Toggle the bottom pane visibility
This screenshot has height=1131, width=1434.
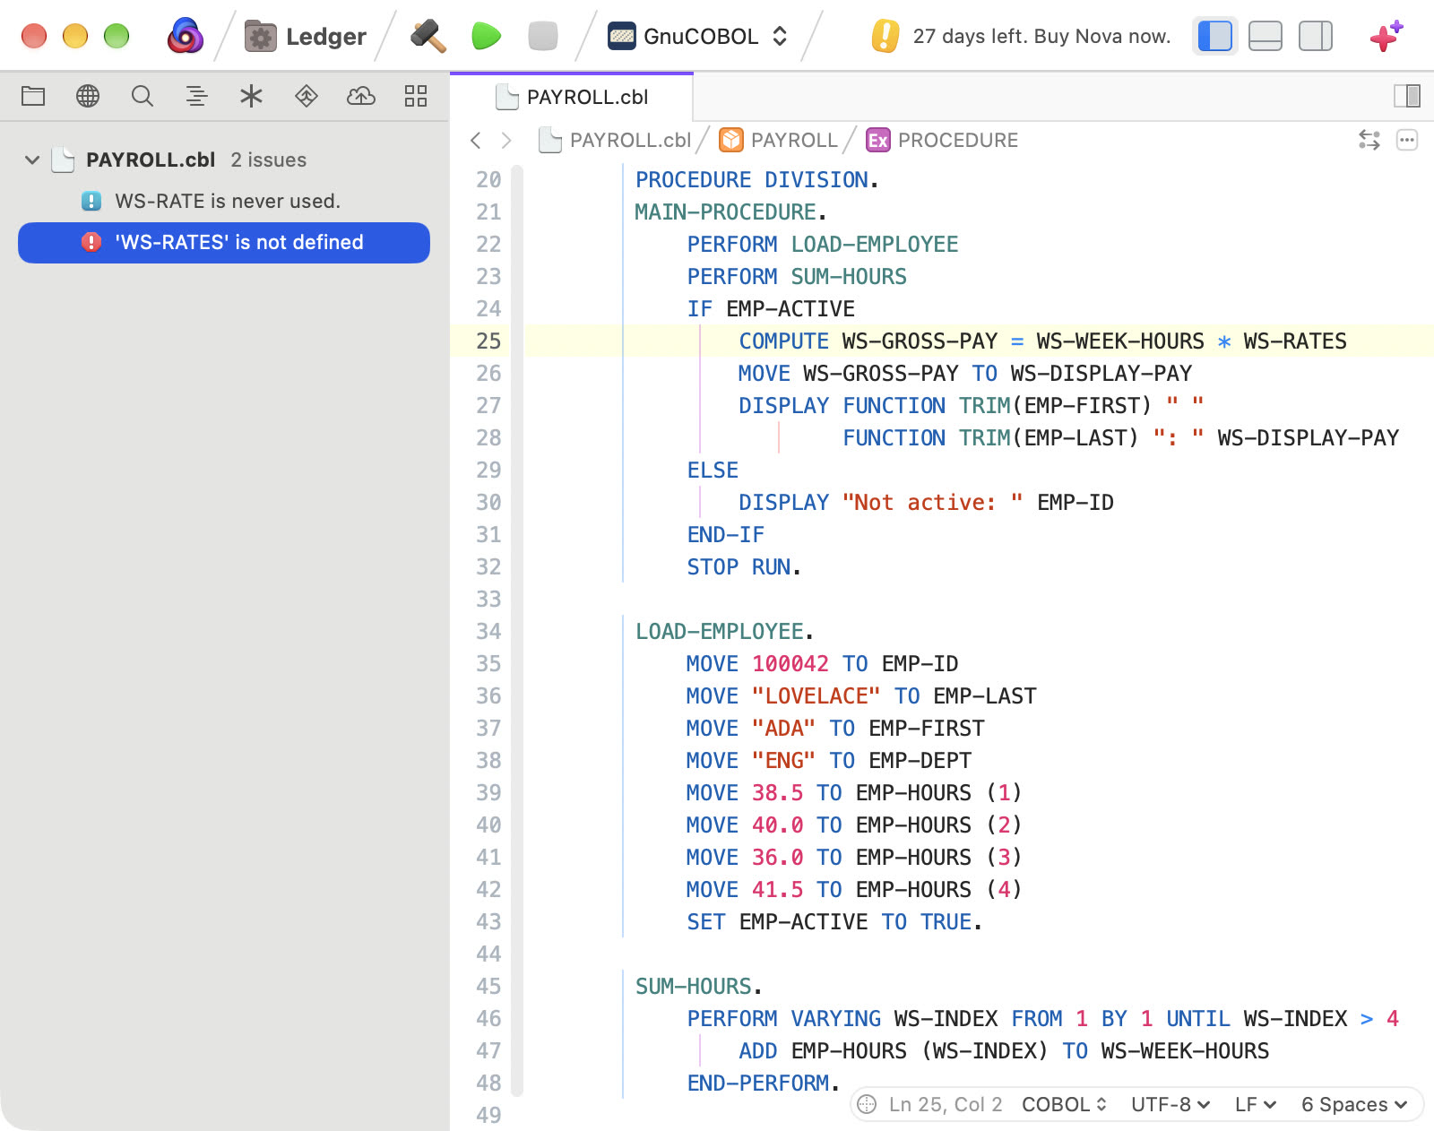coord(1266,36)
